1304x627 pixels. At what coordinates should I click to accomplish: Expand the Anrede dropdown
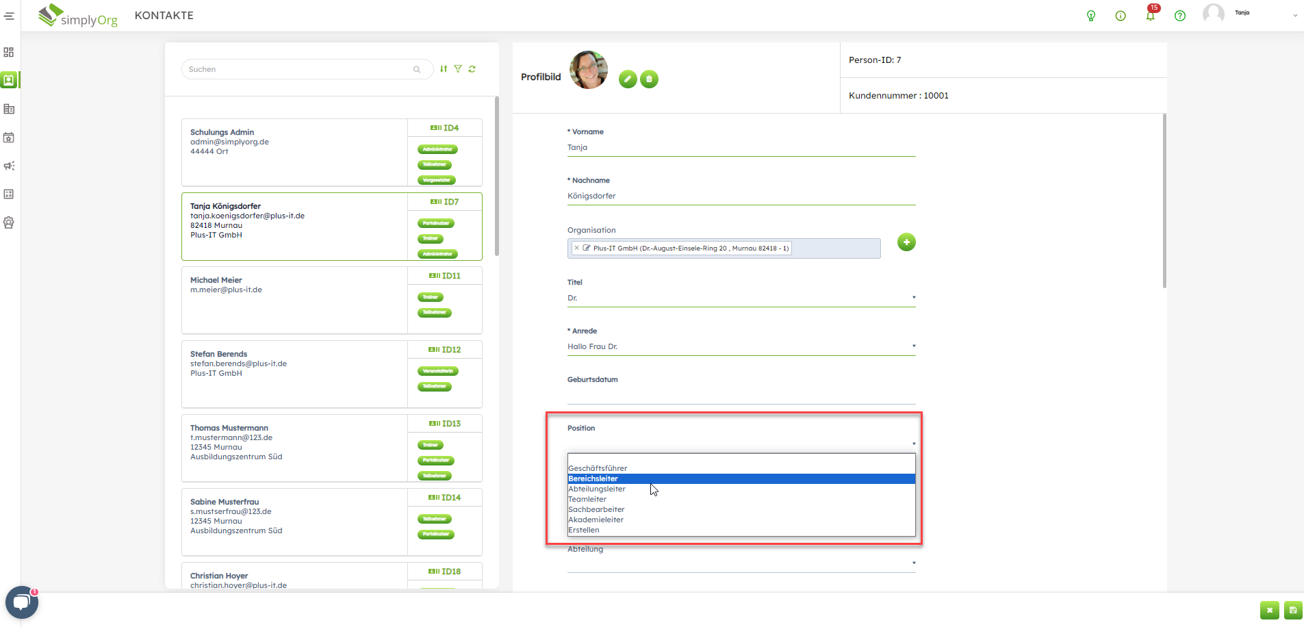coord(913,346)
